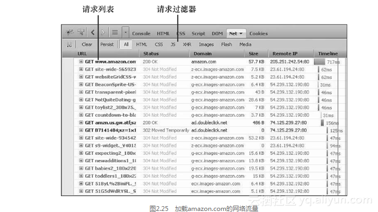The width and height of the screenshot is (378, 212).
Task: Sort by the Domain column header
Action: (203, 54)
